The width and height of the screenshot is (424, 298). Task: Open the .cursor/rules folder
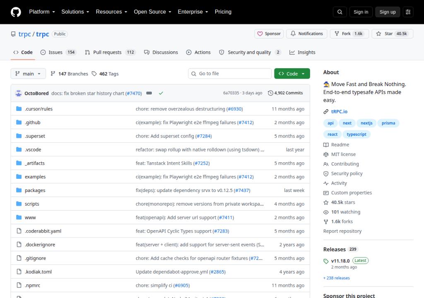coord(39,109)
